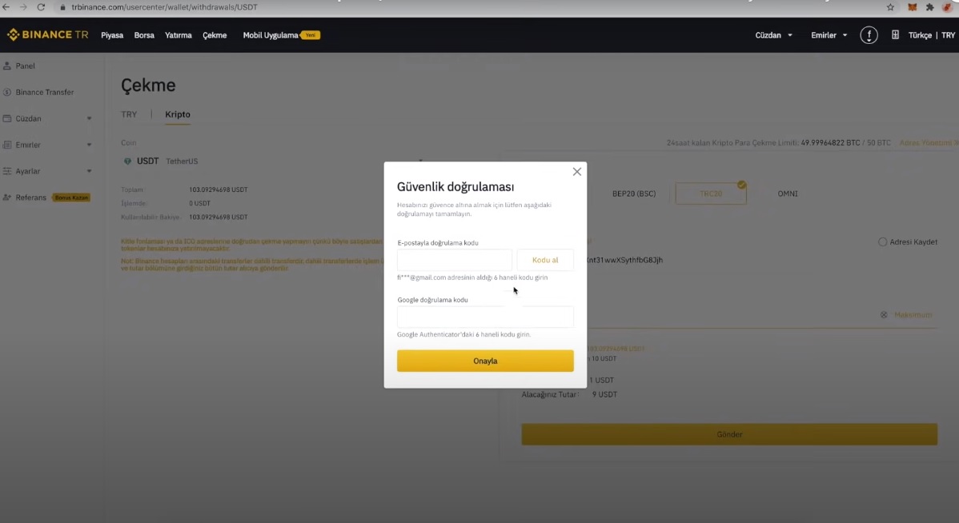Click the Maksimum amount icon
Image resolution: width=959 pixels, height=523 pixels.
[x=884, y=314]
